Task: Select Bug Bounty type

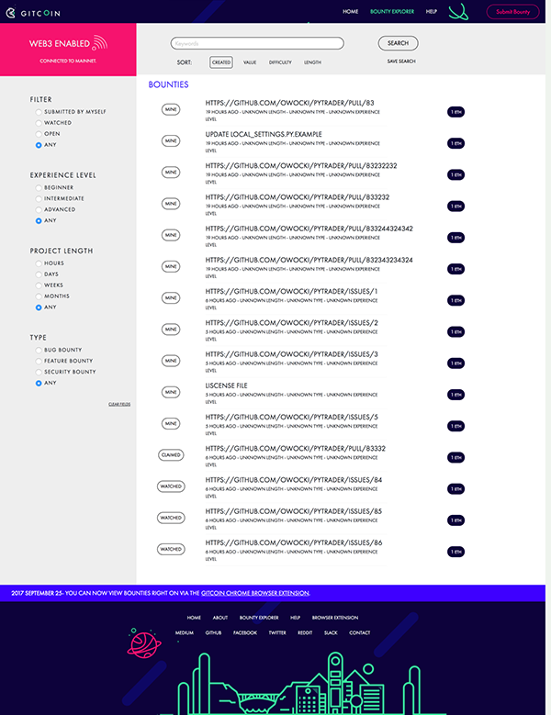Action: tap(39, 350)
